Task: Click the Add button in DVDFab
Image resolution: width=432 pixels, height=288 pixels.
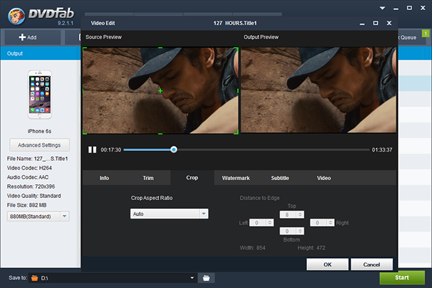Action: [33, 37]
